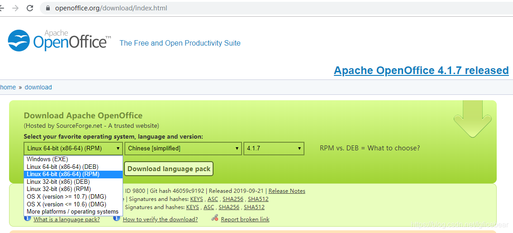Open KEYS link in second signatures row

coord(192,207)
